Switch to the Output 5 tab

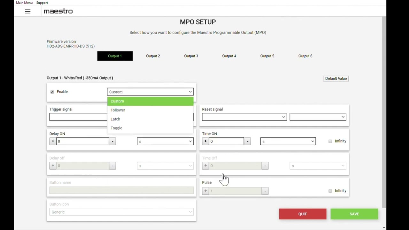tap(267, 56)
